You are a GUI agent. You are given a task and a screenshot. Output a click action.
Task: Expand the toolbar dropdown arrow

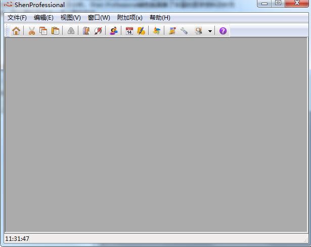(210, 31)
